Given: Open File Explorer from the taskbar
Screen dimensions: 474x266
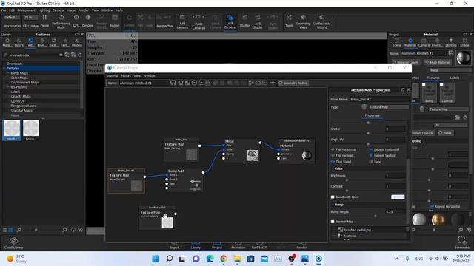Looking at the screenshot, I should point(237,259).
